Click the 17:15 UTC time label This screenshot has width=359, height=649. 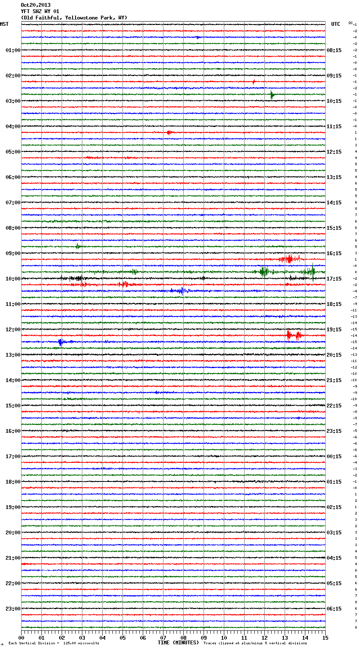334,279
